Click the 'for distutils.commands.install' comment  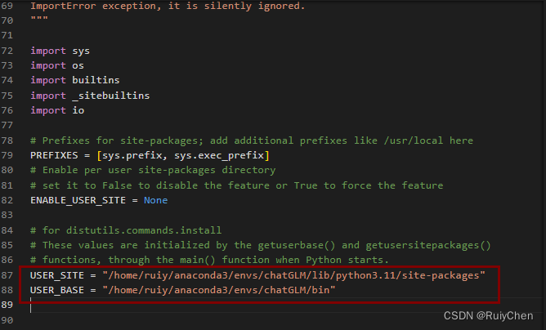pos(126,230)
